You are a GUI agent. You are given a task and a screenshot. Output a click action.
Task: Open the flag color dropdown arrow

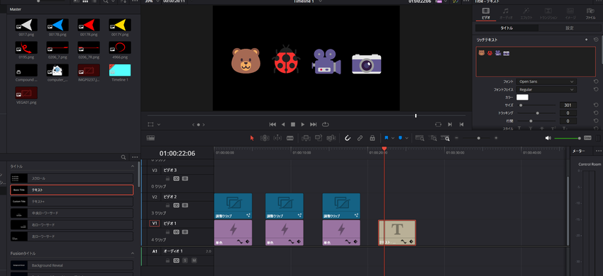pos(392,138)
